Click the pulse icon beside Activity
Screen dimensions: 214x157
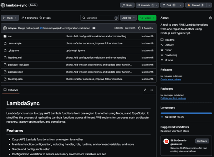point(162,45)
